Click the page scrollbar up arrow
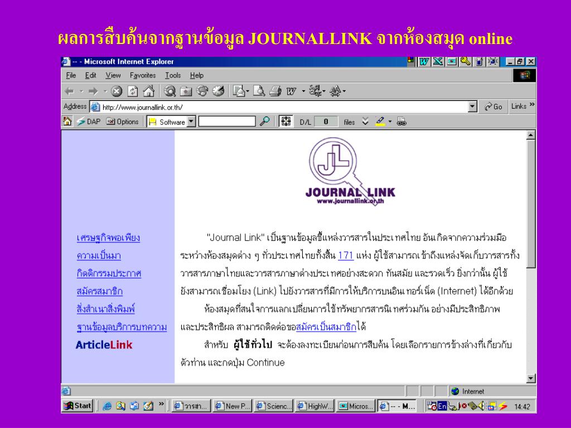This screenshot has width=571, height=428. 531,135
